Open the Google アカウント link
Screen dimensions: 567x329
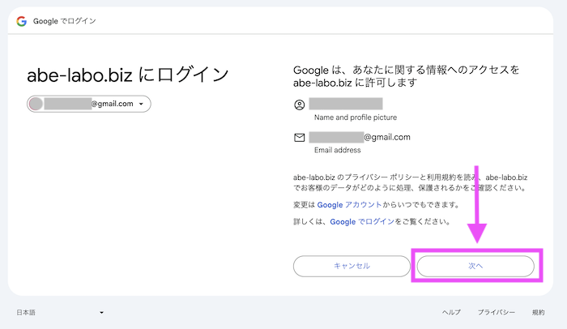point(349,205)
